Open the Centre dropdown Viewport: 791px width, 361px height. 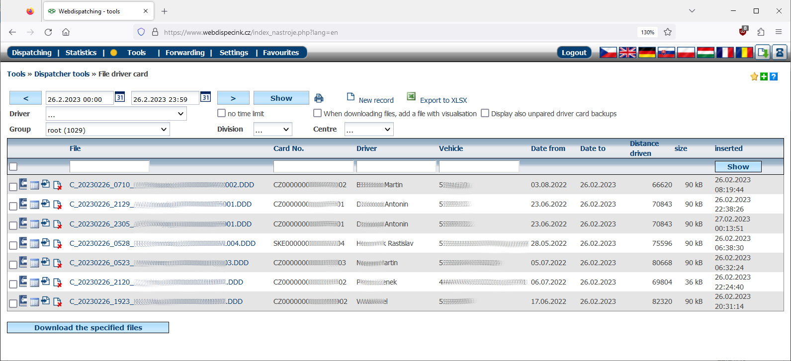[x=368, y=130]
